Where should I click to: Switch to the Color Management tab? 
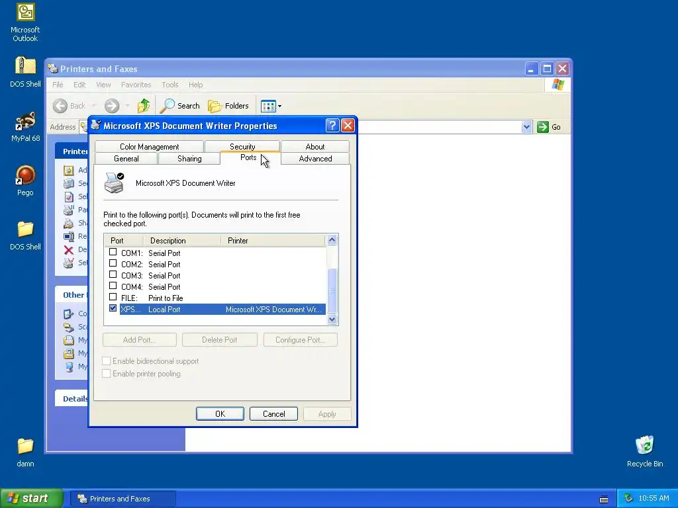coord(149,146)
